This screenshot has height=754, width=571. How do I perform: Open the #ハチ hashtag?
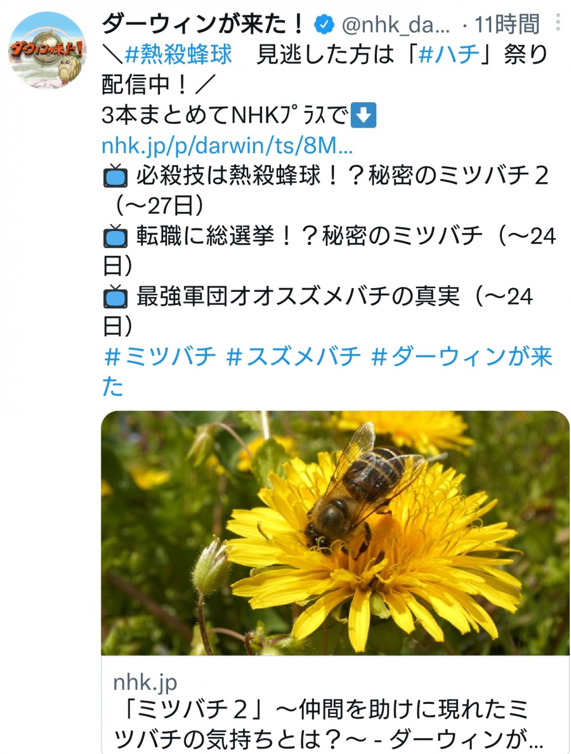pyautogui.click(x=449, y=55)
